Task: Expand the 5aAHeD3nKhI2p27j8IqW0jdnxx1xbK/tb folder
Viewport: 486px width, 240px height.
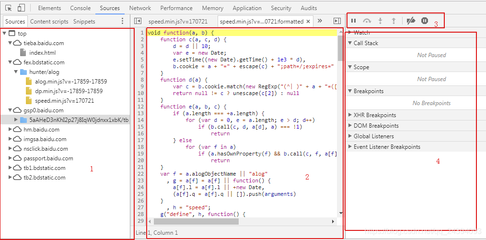Action: 16,120
